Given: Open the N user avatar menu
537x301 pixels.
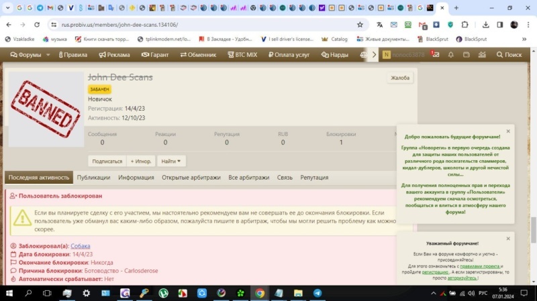Looking at the screenshot, I should 387,55.
